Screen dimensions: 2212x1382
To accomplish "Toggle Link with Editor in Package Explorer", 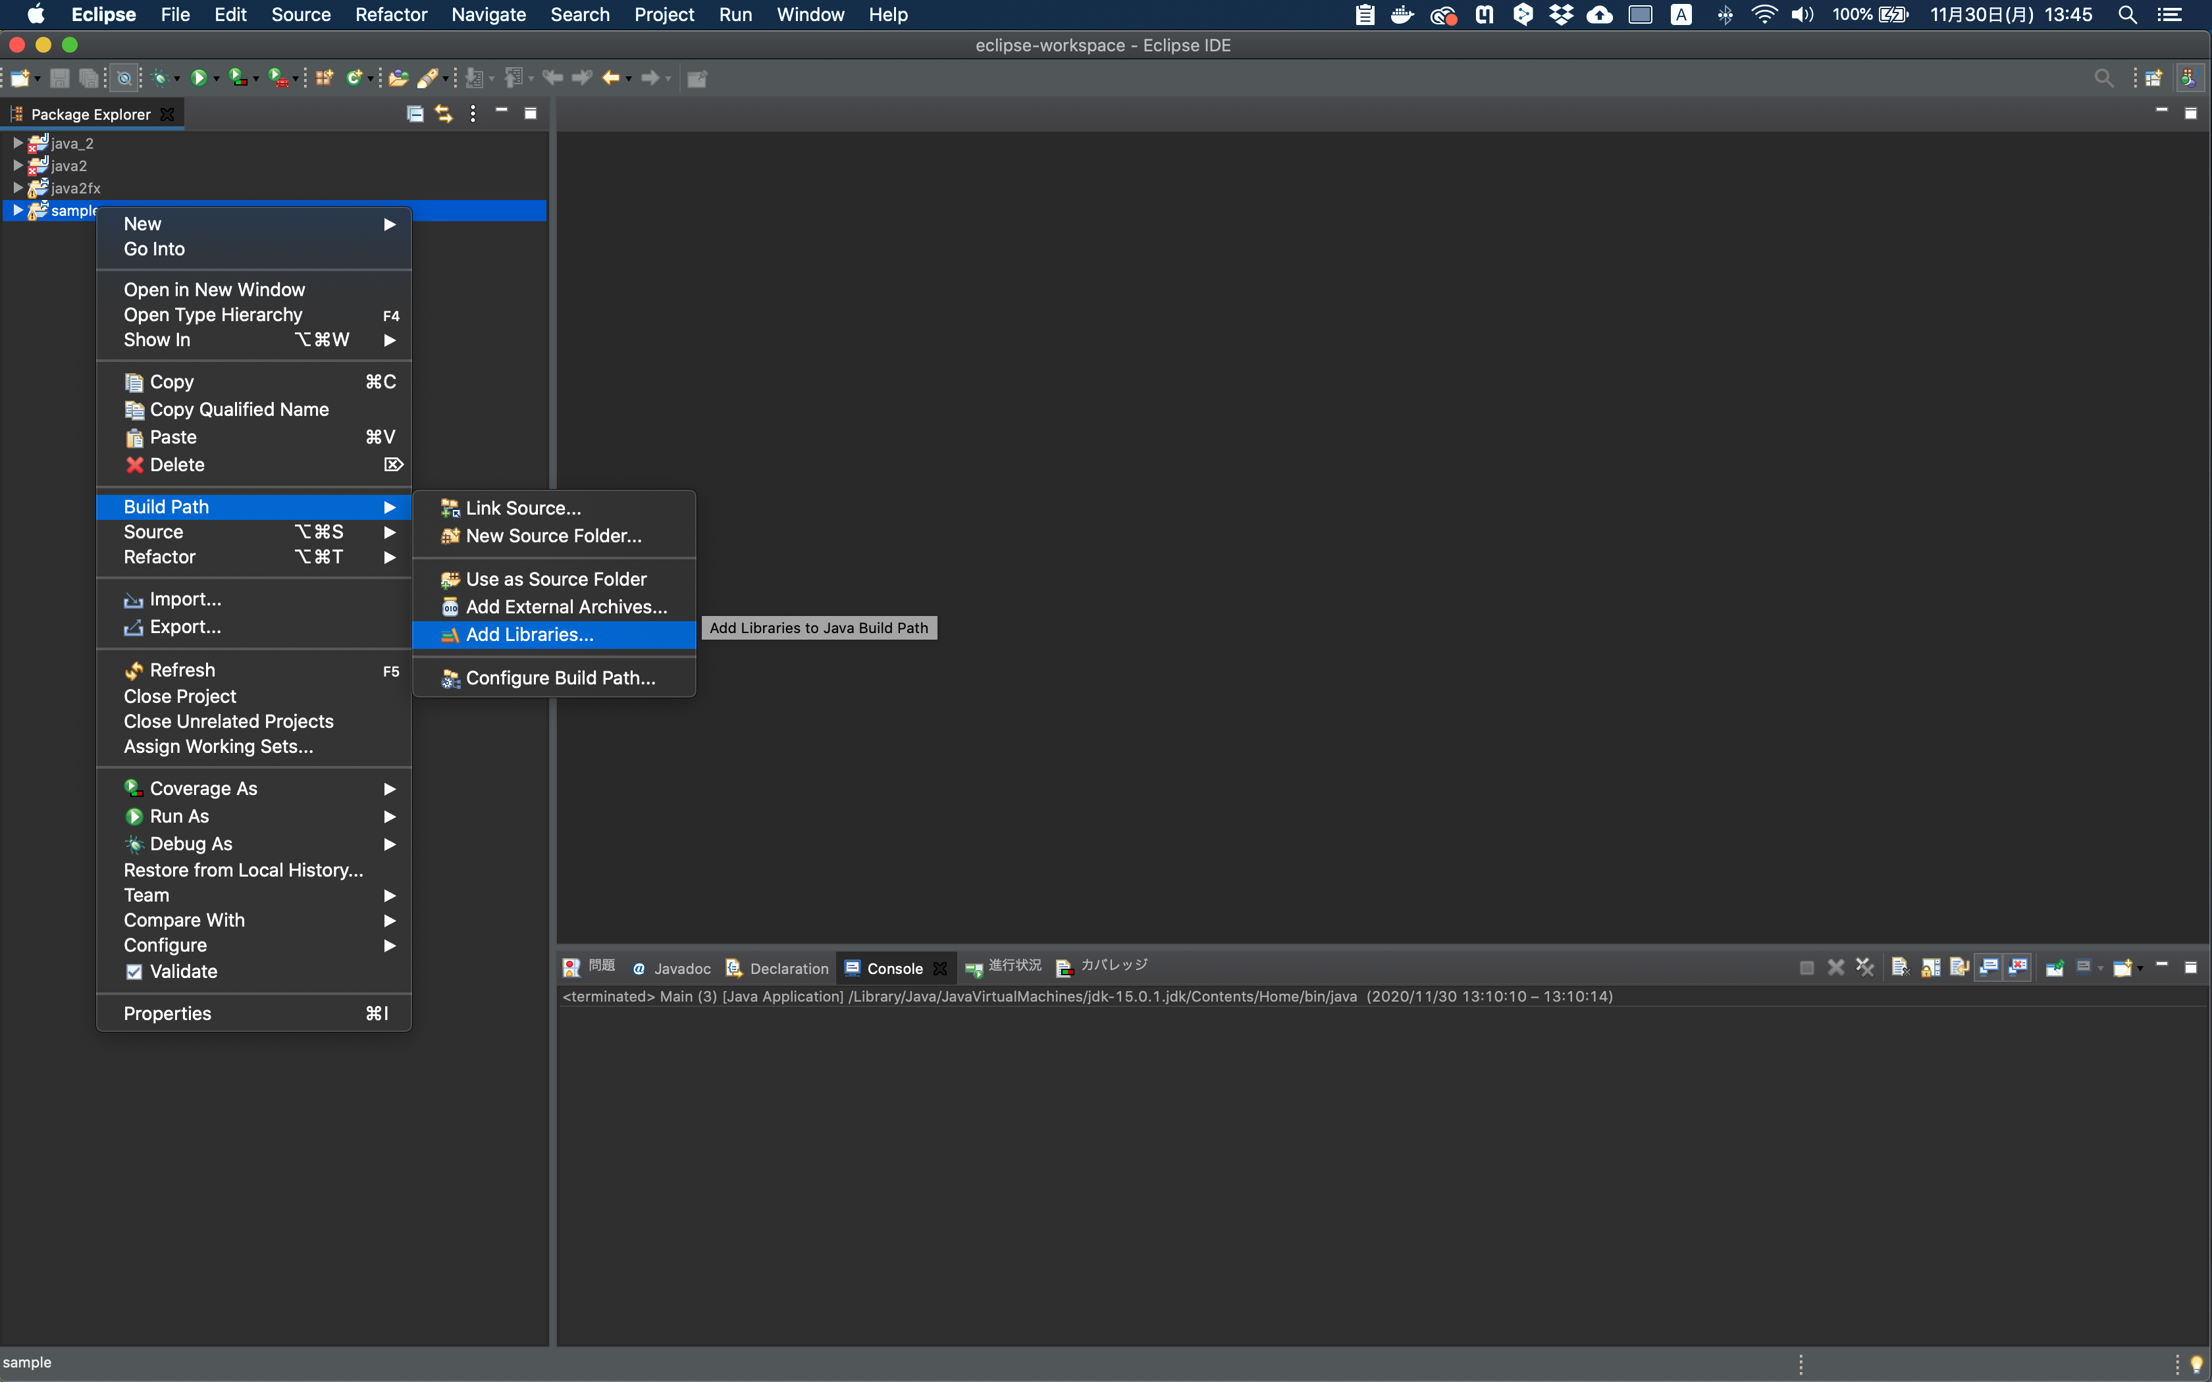I will 443,113.
